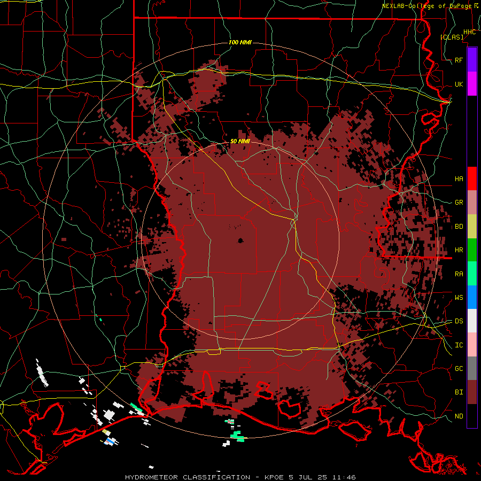Click the "RA" legend label
Image resolution: width=481 pixels, height=481 pixels.
click(x=459, y=274)
